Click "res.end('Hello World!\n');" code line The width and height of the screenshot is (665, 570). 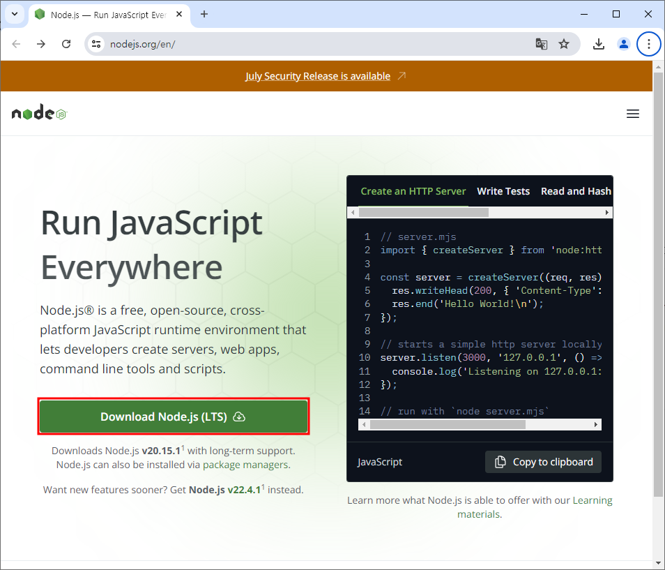pos(468,304)
